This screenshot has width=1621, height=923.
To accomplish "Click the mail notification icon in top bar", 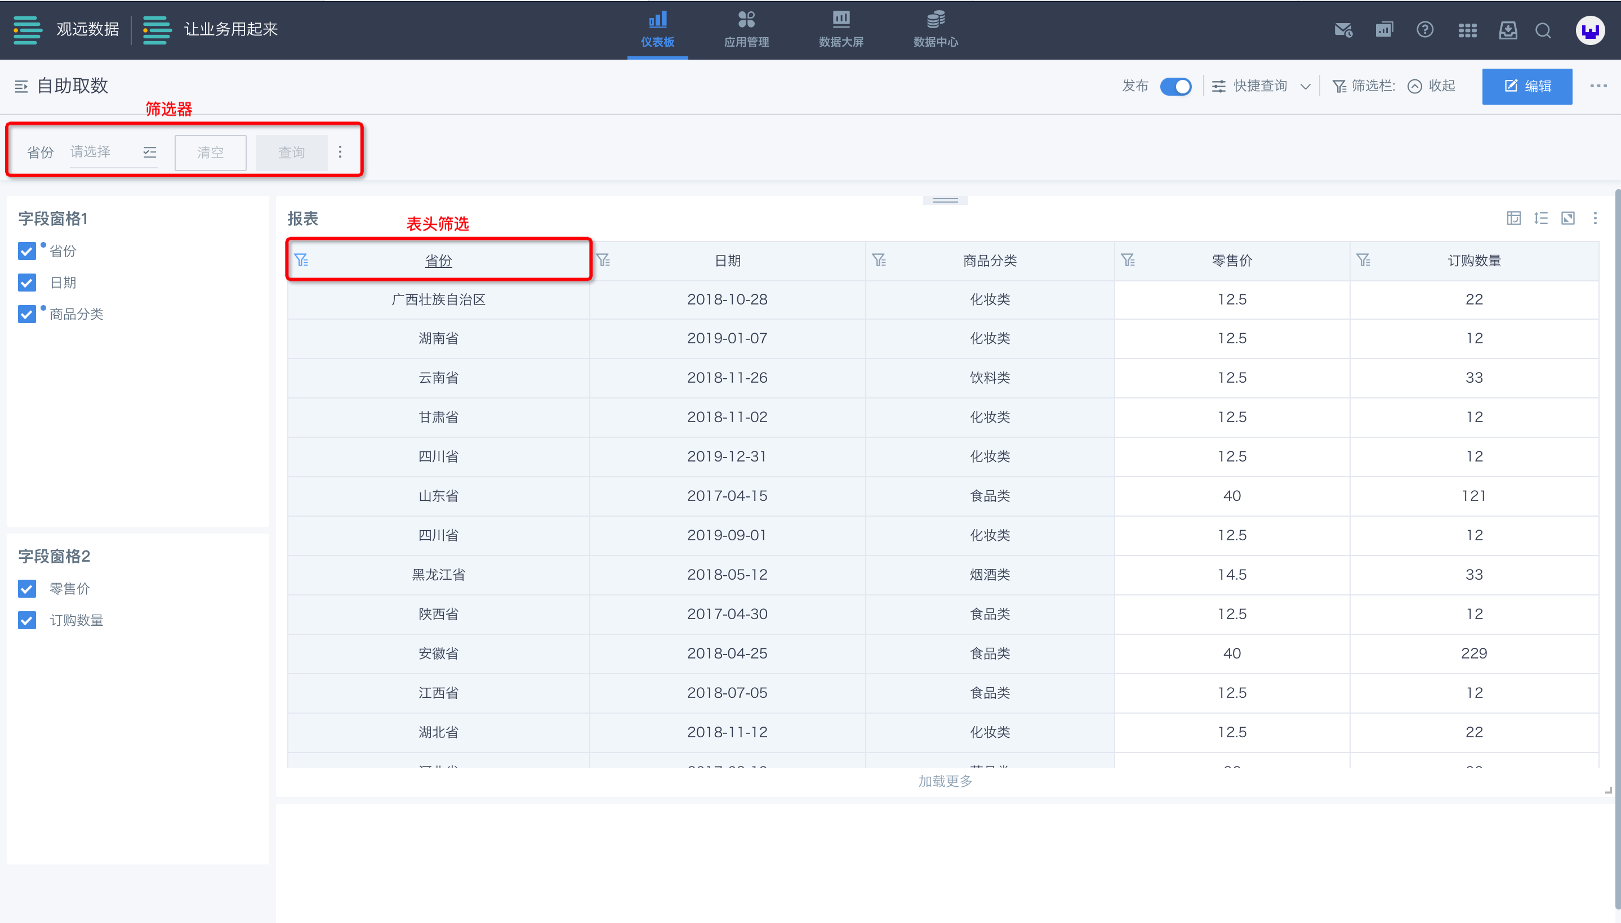I will [1343, 30].
